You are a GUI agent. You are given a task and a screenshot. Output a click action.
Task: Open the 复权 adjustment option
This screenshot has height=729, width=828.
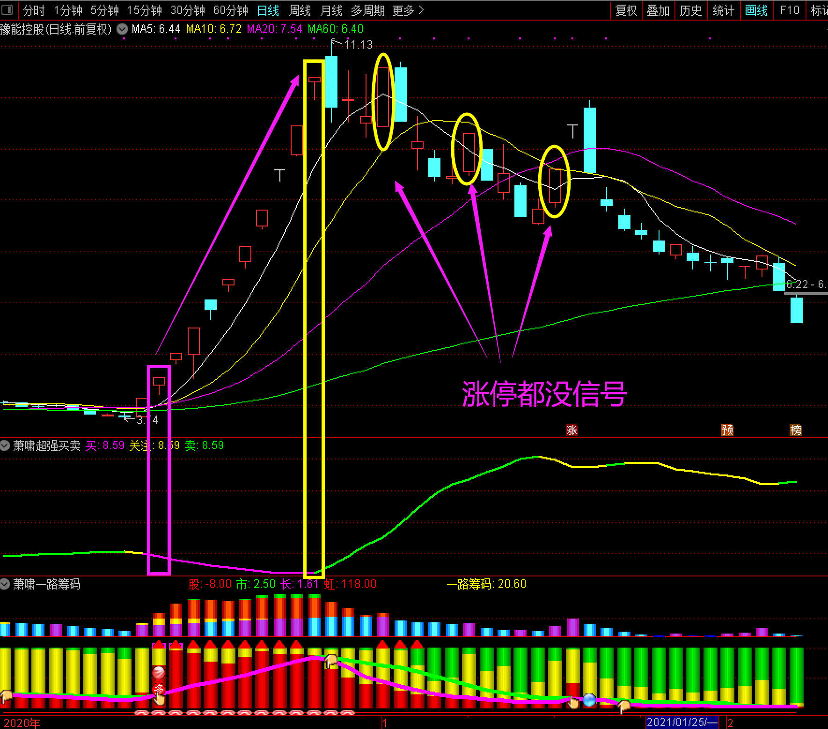pos(626,10)
